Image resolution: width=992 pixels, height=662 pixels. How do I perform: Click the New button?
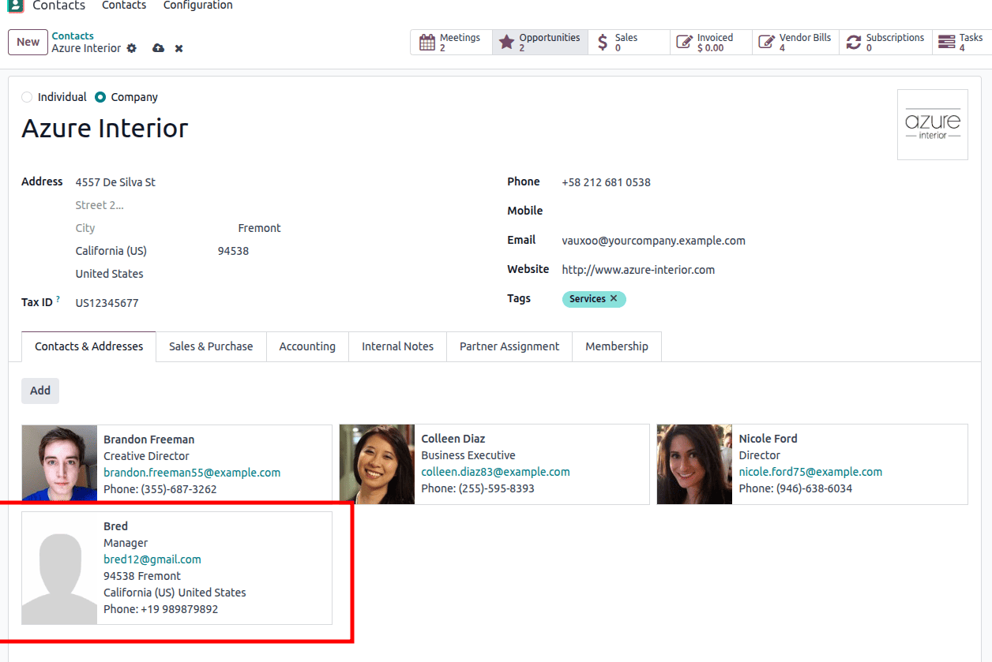point(28,42)
